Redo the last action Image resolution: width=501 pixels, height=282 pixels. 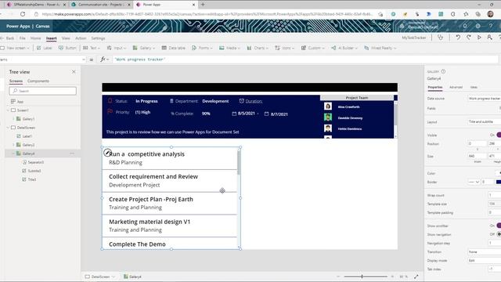click(x=468, y=38)
